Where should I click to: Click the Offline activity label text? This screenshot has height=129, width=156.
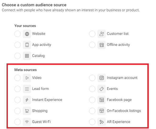coord(118,45)
